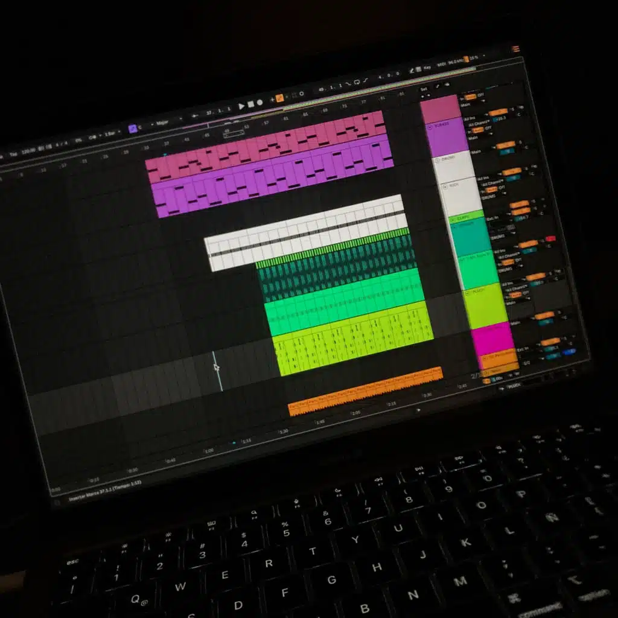Viewport: 618px width, 618px height.
Task: Toggle the orange Automation Arm button
Action: 279,98
